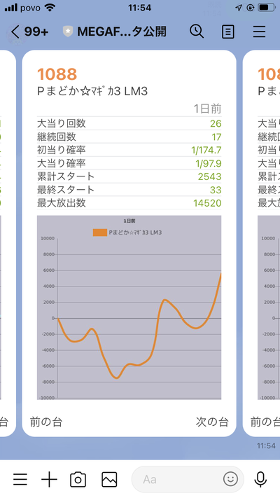Screen dimensions: 280x498
Task: Open the notes document icon
Action: [228, 32]
